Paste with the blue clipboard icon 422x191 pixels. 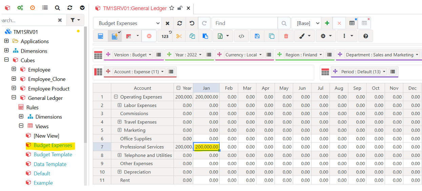coord(205,36)
